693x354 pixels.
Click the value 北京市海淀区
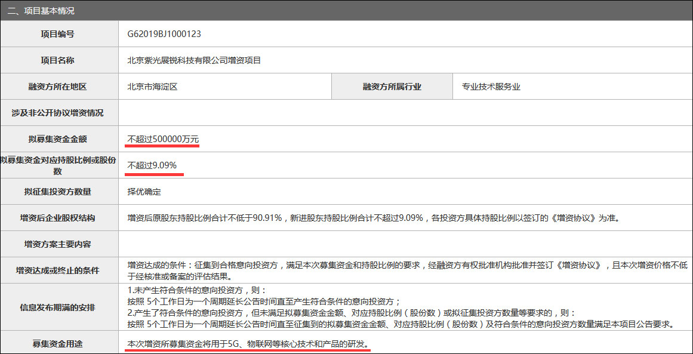pyautogui.click(x=152, y=87)
